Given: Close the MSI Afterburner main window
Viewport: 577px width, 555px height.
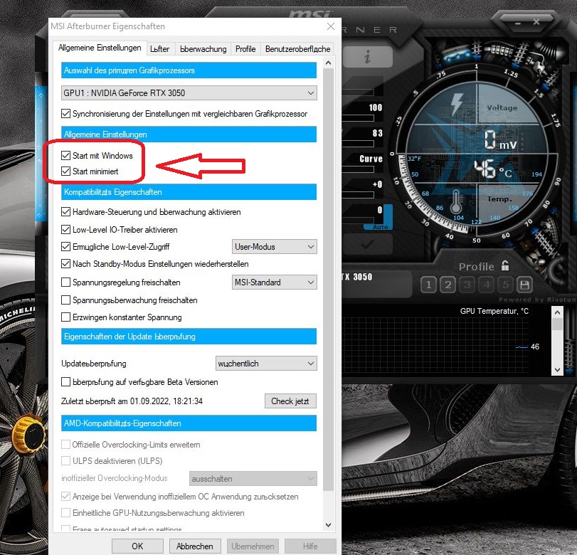Looking at the screenshot, I should (536, 22).
